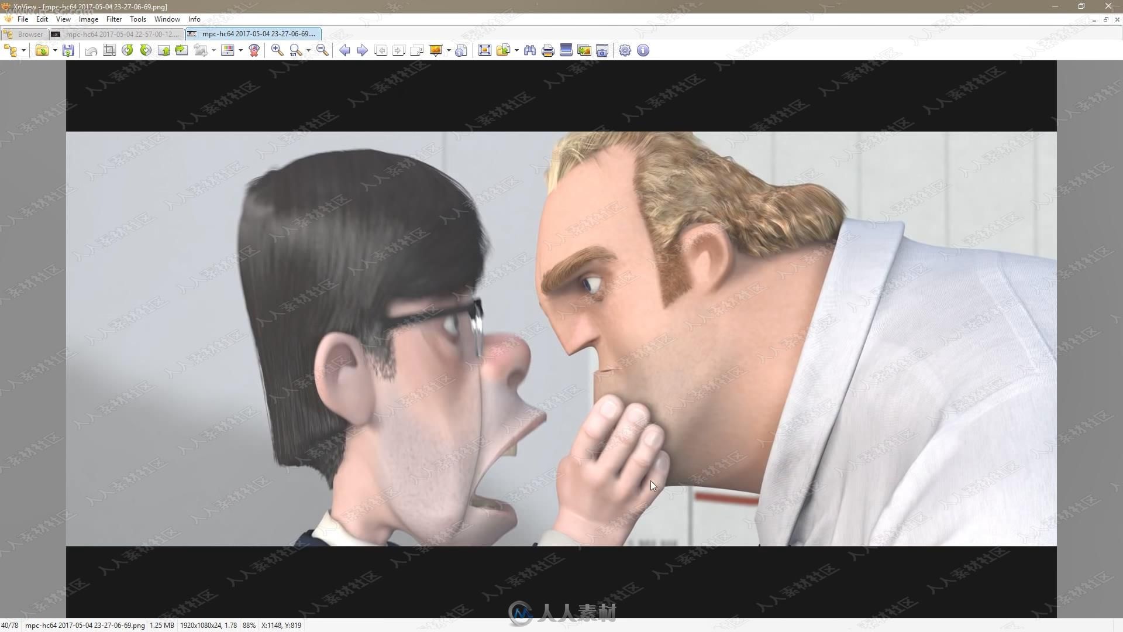Open the Edit menu
This screenshot has height=632, width=1123.
click(42, 19)
